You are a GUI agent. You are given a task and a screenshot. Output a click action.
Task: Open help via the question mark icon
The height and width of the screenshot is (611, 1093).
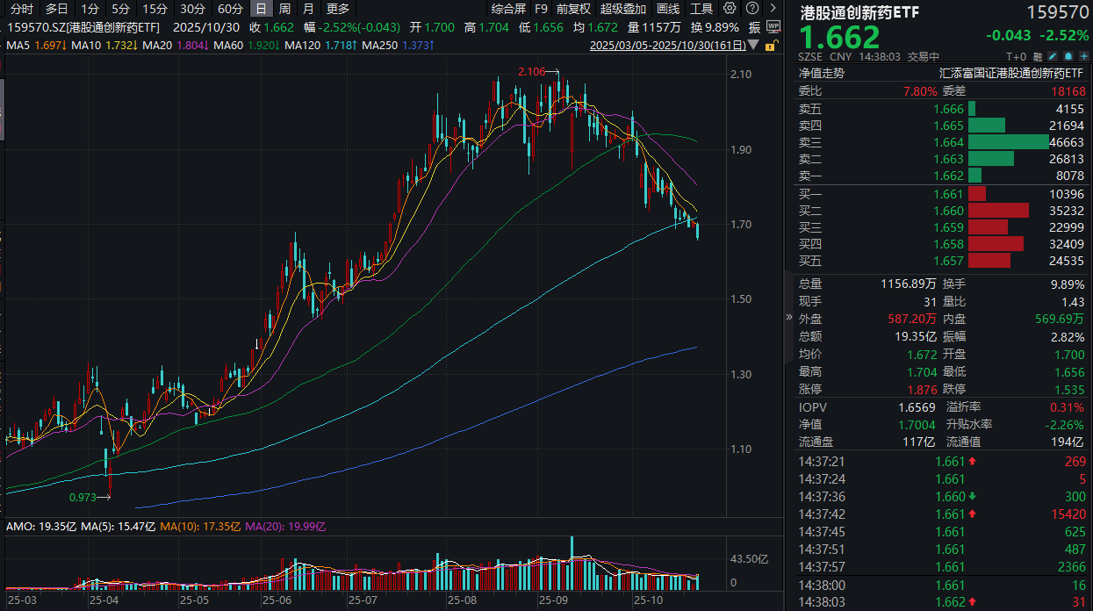pos(752,8)
